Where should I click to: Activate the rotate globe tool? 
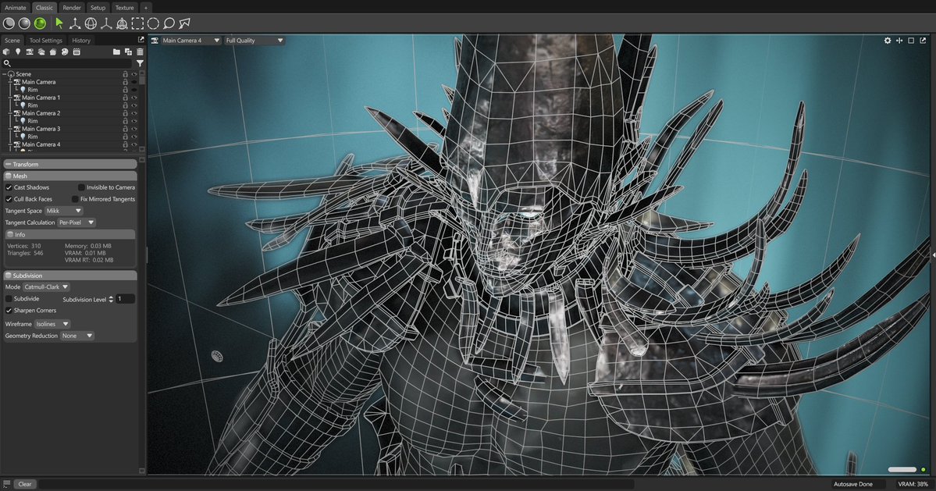[91, 23]
